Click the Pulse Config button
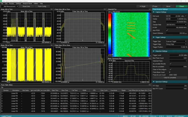Viewport: 188px width, 117px height. pos(42,6)
